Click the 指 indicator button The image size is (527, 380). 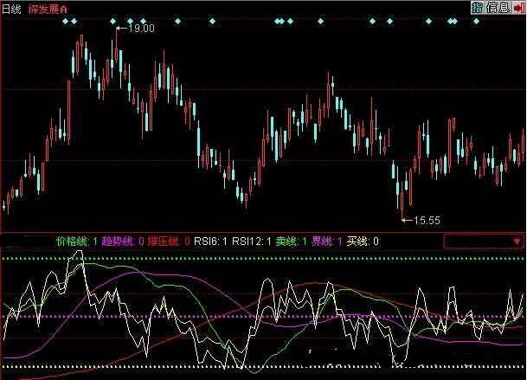pos(477,8)
